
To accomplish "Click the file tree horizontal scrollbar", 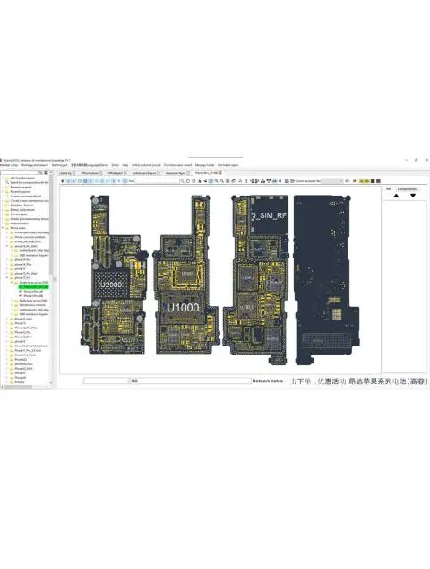I will coord(24,387).
